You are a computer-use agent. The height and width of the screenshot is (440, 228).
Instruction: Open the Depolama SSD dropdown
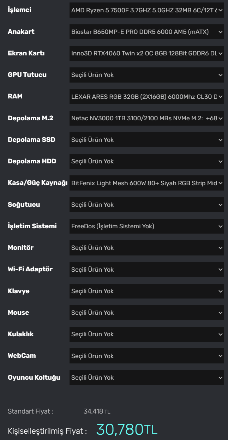coord(146,140)
